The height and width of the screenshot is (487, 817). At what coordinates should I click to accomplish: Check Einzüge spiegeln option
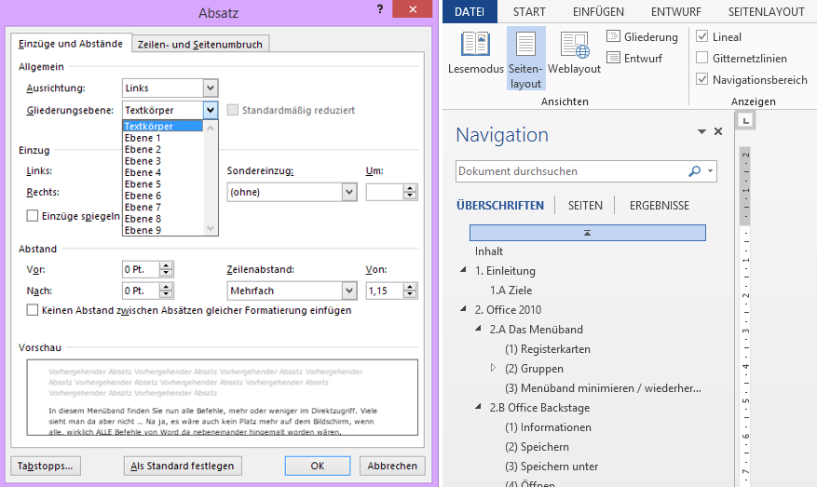[33, 216]
